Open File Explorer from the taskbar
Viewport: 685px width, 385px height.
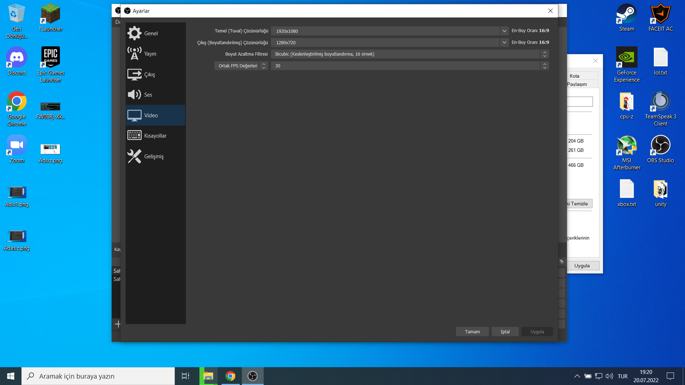pos(208,376)
